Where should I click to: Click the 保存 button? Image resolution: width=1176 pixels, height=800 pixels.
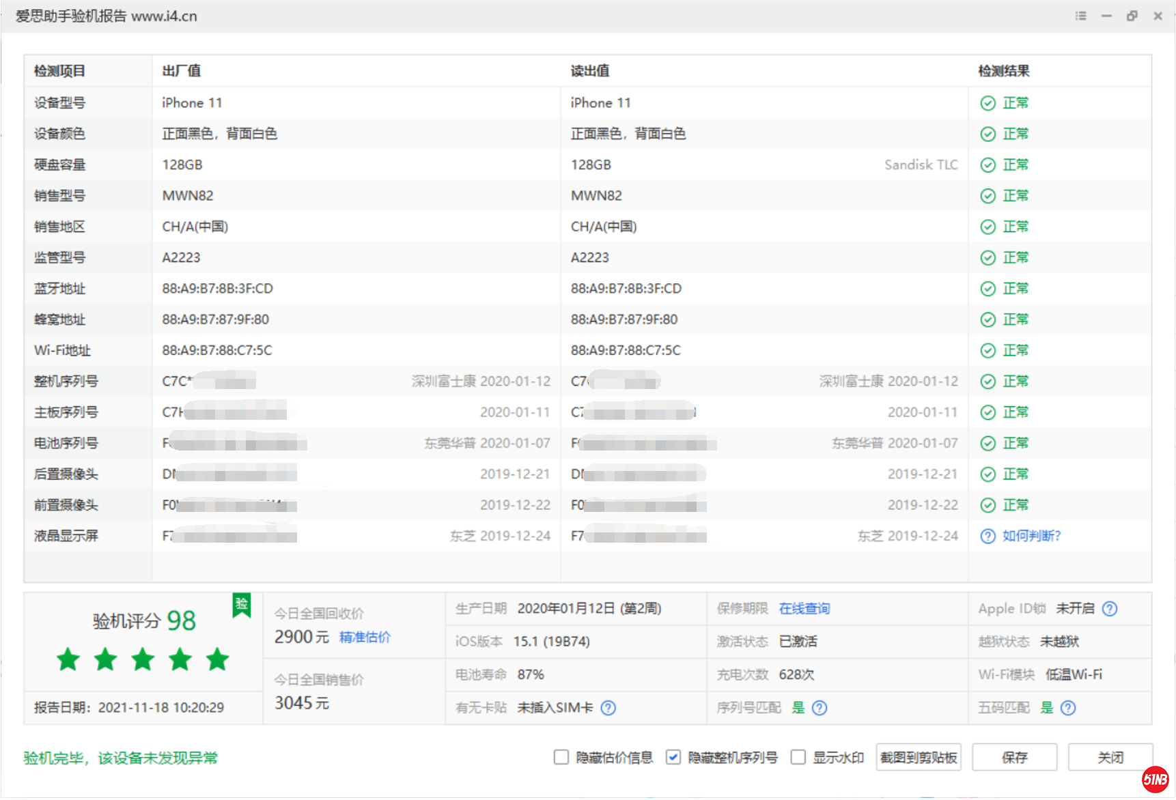[1014, 758]
